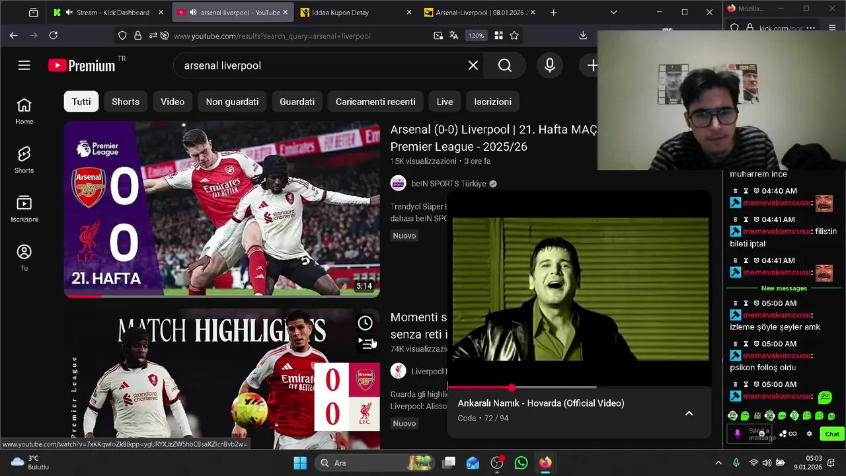
Task: Open new browser tab with plus
Action: click(x=553, y=13)
